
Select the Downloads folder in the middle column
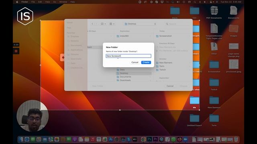pyautogui.click(x=133, y=80)
